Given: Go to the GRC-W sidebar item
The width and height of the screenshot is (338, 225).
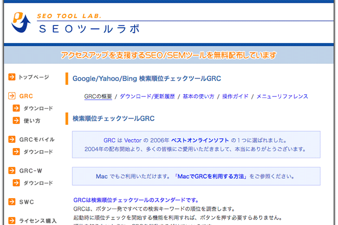Looking at the screenshot, I should 31,171.
